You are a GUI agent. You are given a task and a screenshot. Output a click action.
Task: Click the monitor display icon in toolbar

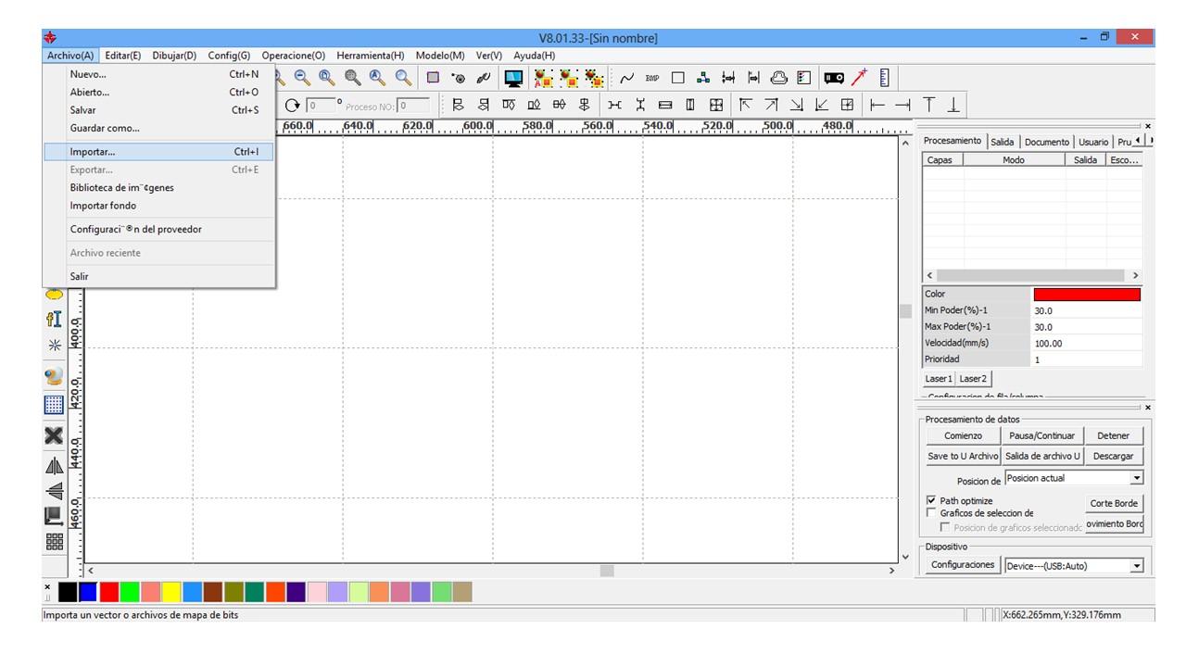(x=513, y=79)
